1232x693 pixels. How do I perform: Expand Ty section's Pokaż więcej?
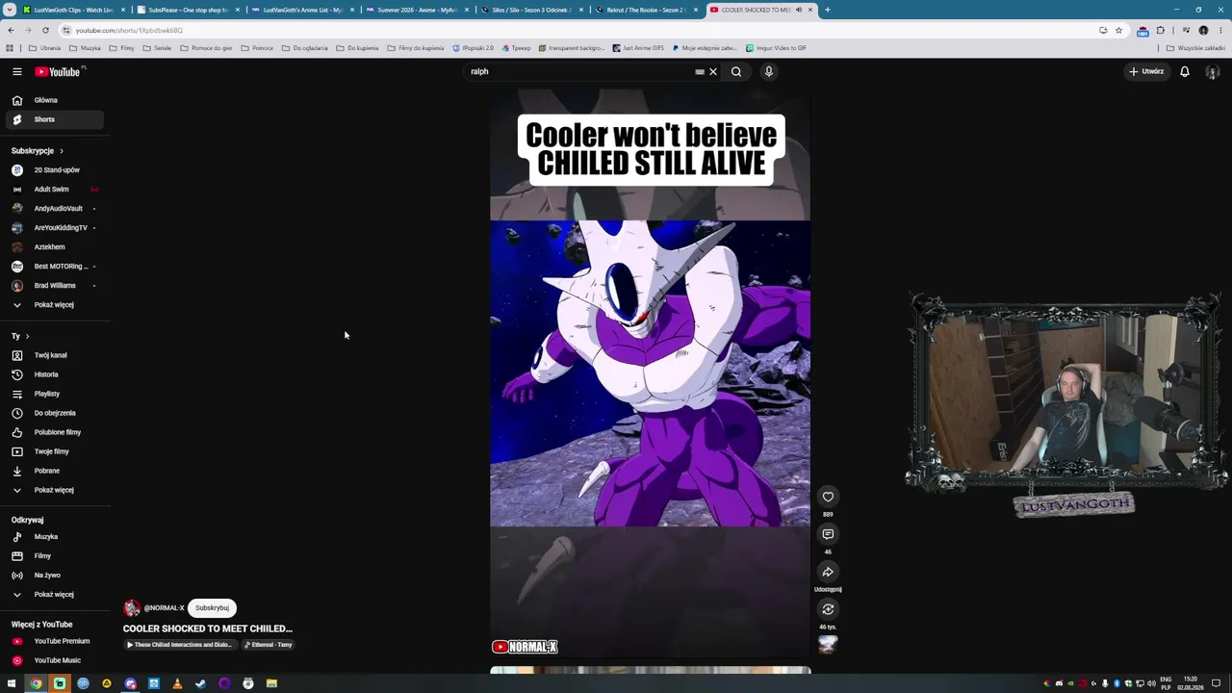click(x=54, y=490)
